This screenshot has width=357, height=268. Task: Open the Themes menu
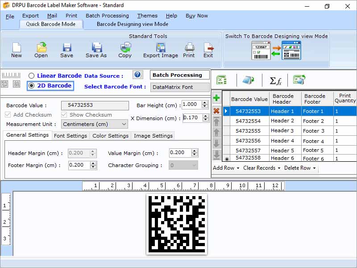[x=147, y=16]
